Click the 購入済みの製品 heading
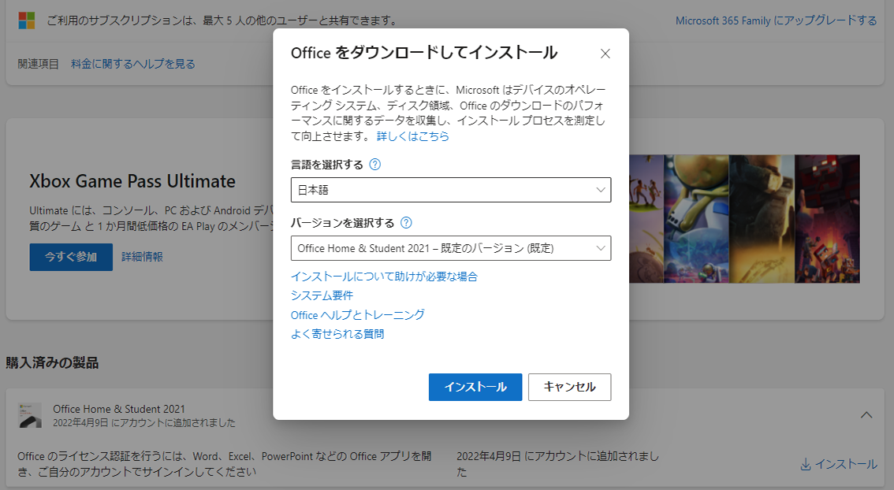The height and width of the screenshot is (490, 894). pos(52,363)
